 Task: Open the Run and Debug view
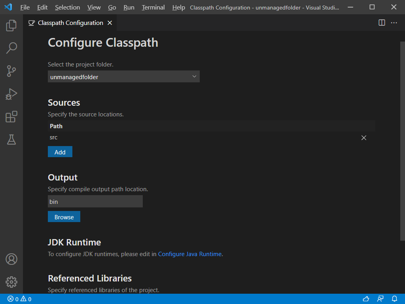11,94
